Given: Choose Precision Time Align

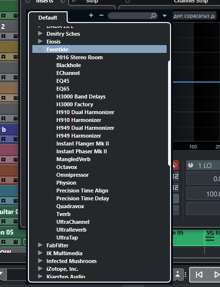Looking at the screenshot, I should coord(82,191).
